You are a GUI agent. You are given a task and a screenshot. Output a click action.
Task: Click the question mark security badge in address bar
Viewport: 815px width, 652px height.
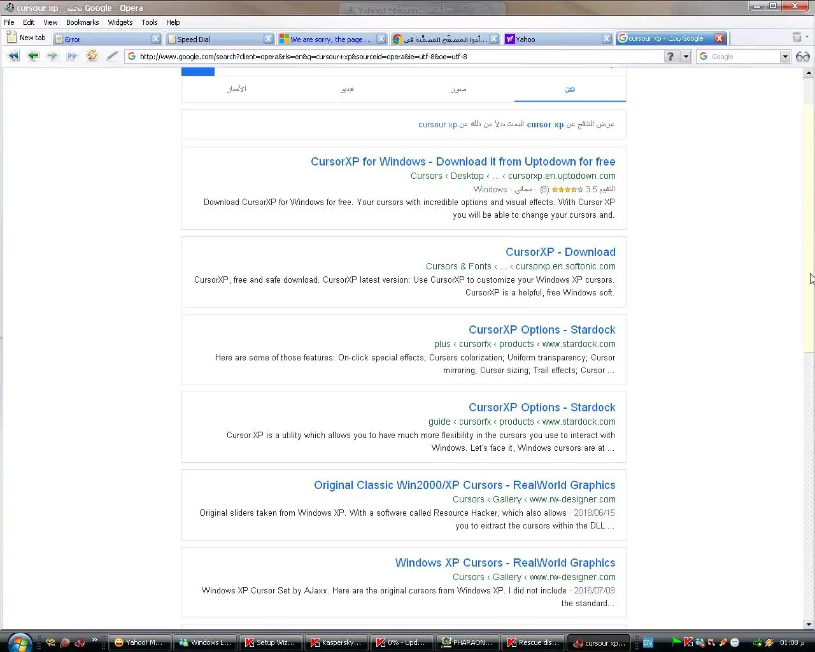pyautogui.click(x=670, y=56)
